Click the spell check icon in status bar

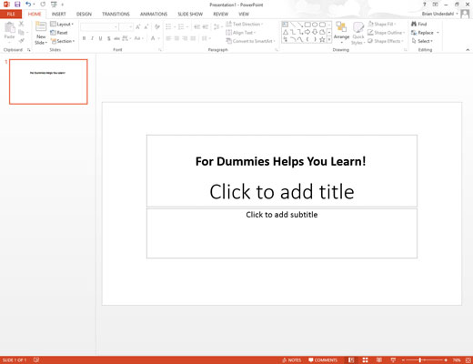(36, 360)
